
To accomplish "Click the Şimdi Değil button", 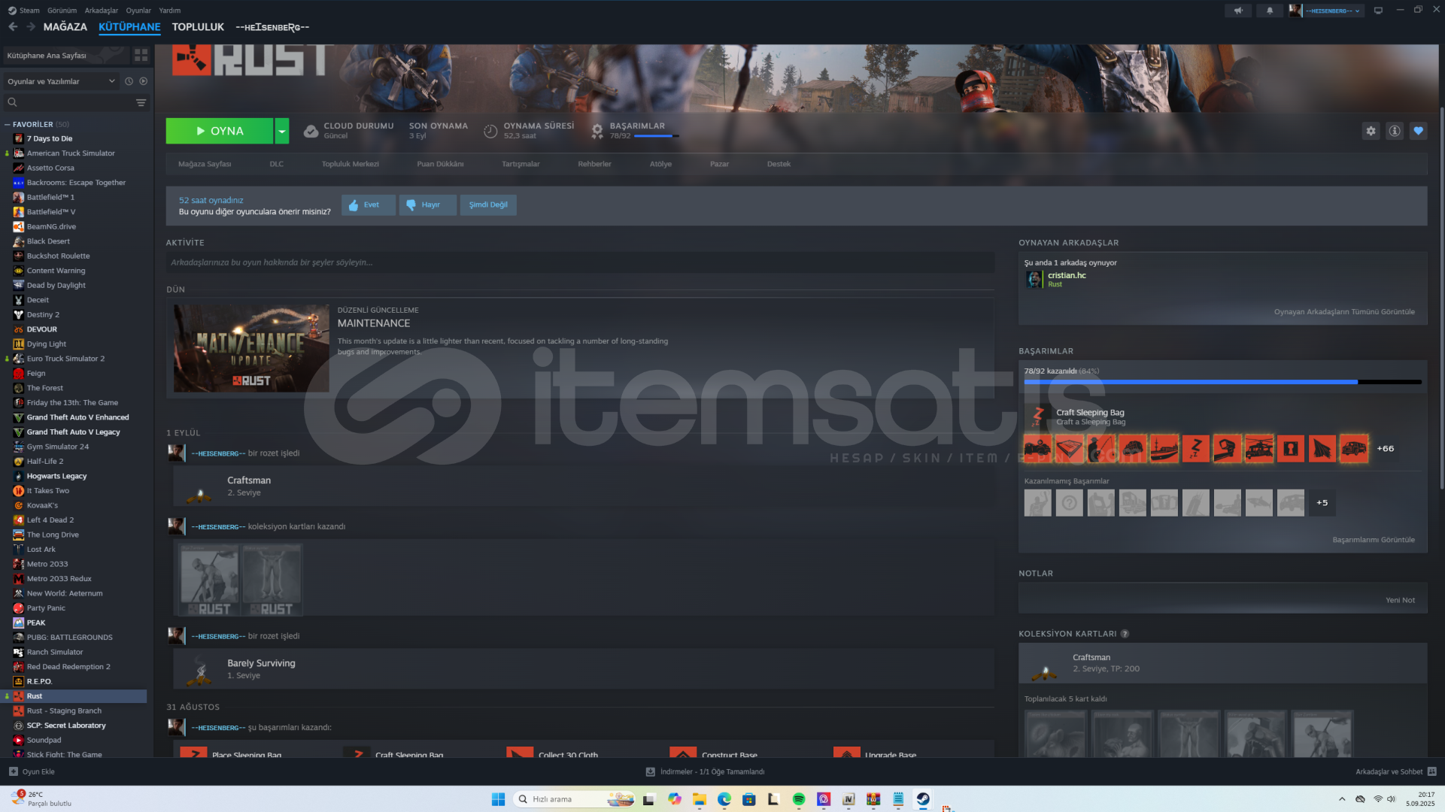I will pos(488,205).
